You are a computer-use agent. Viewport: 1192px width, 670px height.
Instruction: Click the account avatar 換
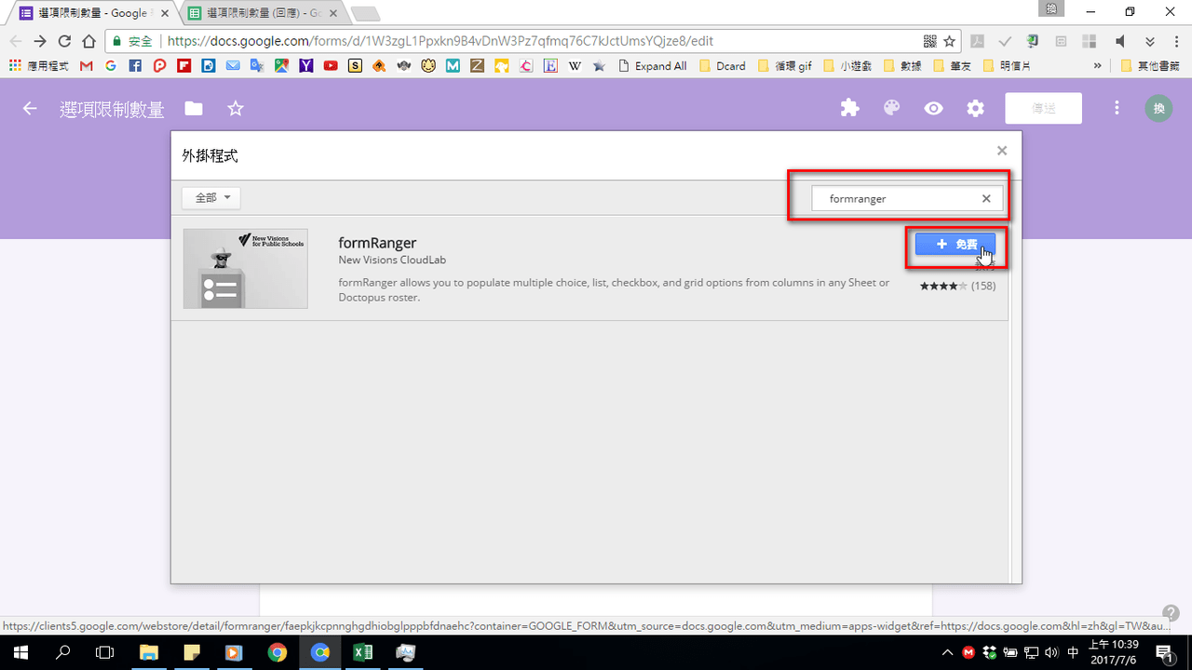[1158, 109]
